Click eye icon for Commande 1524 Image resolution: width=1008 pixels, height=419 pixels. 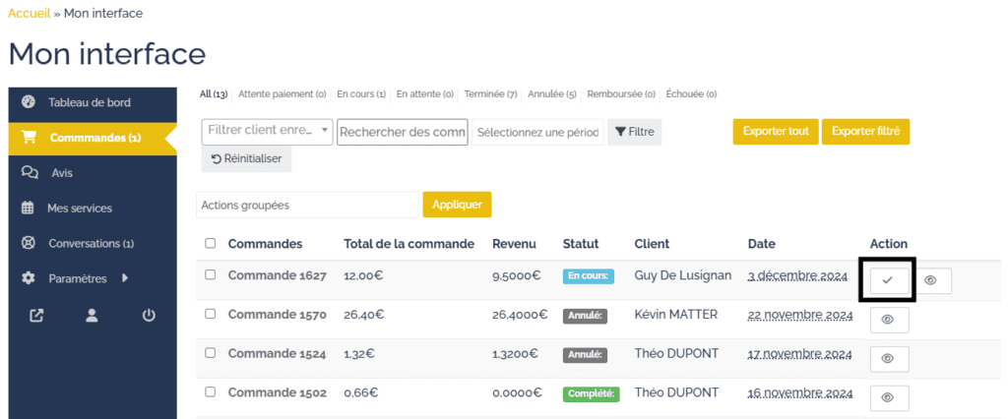tap(888, 359)
